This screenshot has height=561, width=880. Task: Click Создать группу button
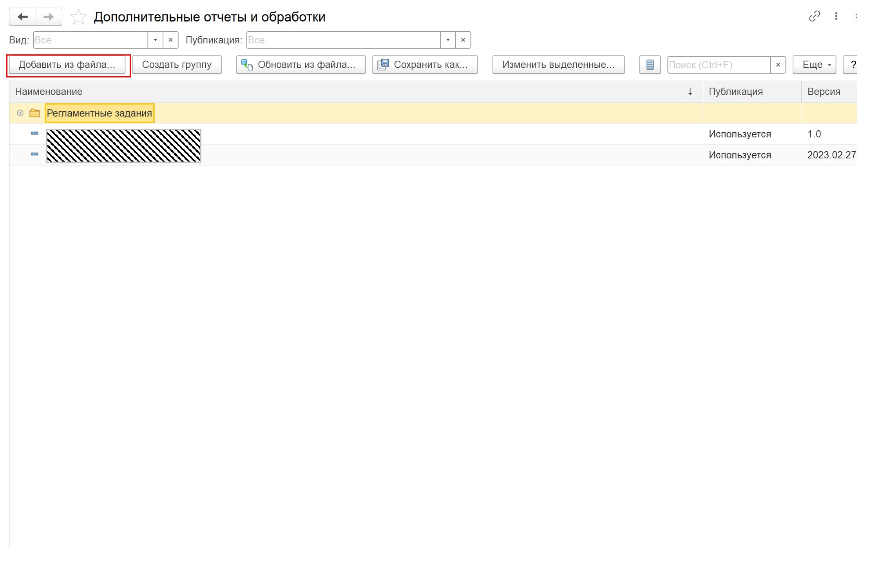[177, 65]
